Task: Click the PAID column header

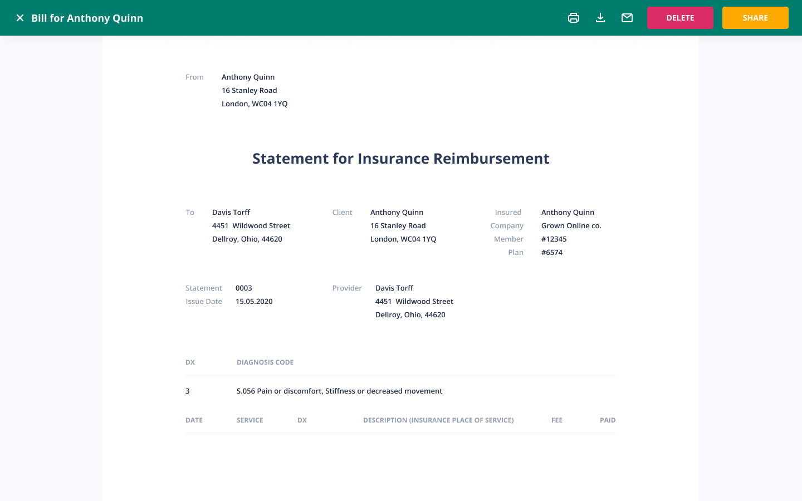Action: tap(607, 420)
